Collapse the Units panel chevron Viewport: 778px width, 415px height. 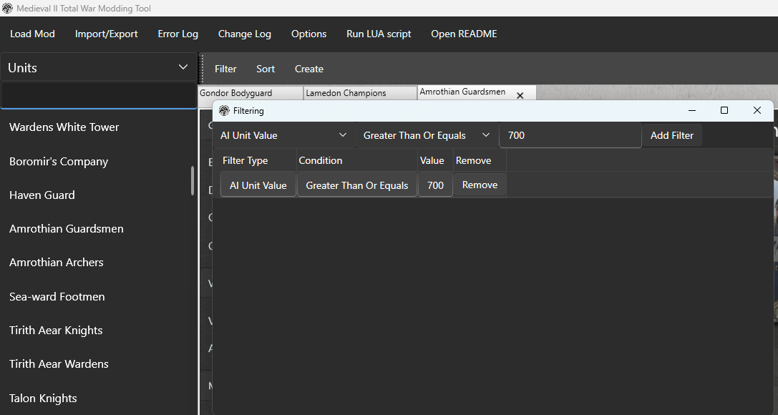[184, 67]
